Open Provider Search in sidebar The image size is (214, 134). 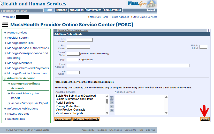click(18, 38)
